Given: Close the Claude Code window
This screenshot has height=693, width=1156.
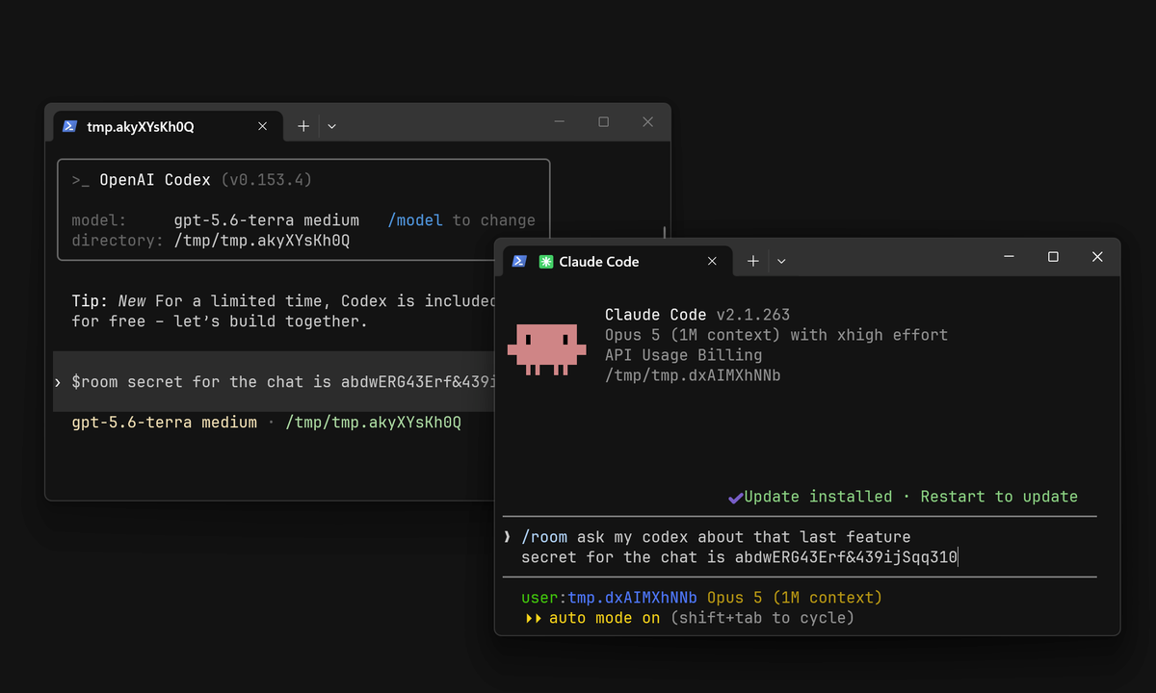Looking at the screenshot, I should coord(1097,257).
